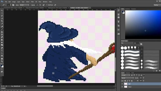Open the Window menu
Image resolution: width=161 pixels, height=91 pixels.
coord(45,2)
